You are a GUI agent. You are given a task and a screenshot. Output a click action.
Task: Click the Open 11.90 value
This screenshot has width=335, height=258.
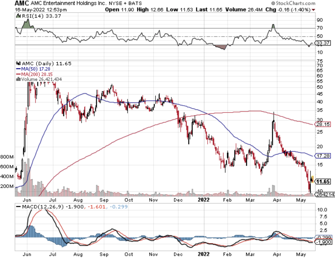tap(120, 10)
